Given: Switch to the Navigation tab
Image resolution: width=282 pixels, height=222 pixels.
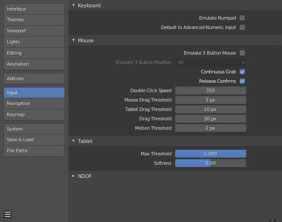Looking at the screenshot, I should tap(34, 103).
